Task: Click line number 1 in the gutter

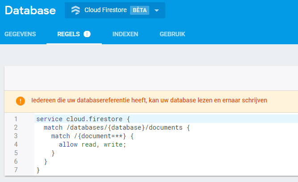Action: pyautogui.click(x=15, y=119)
